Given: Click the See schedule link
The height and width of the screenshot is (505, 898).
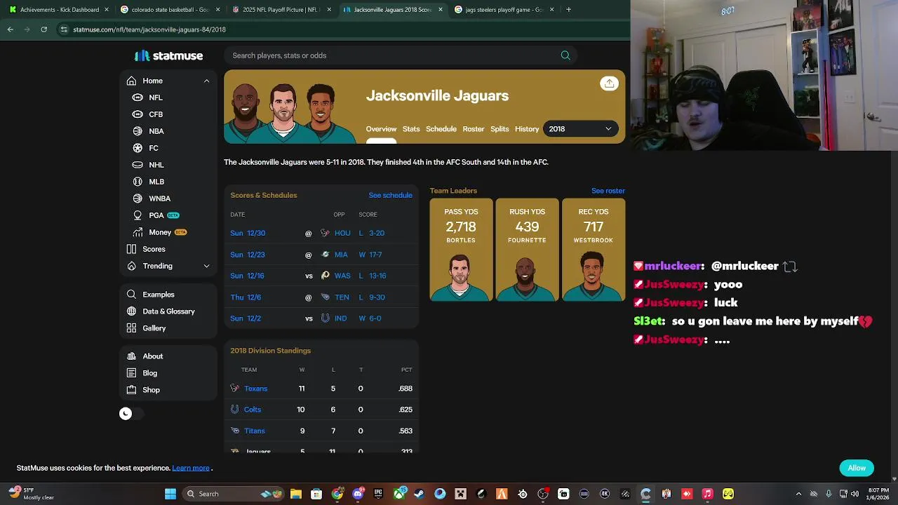Looking at the screenshot, I should click(x=390, y=195).
